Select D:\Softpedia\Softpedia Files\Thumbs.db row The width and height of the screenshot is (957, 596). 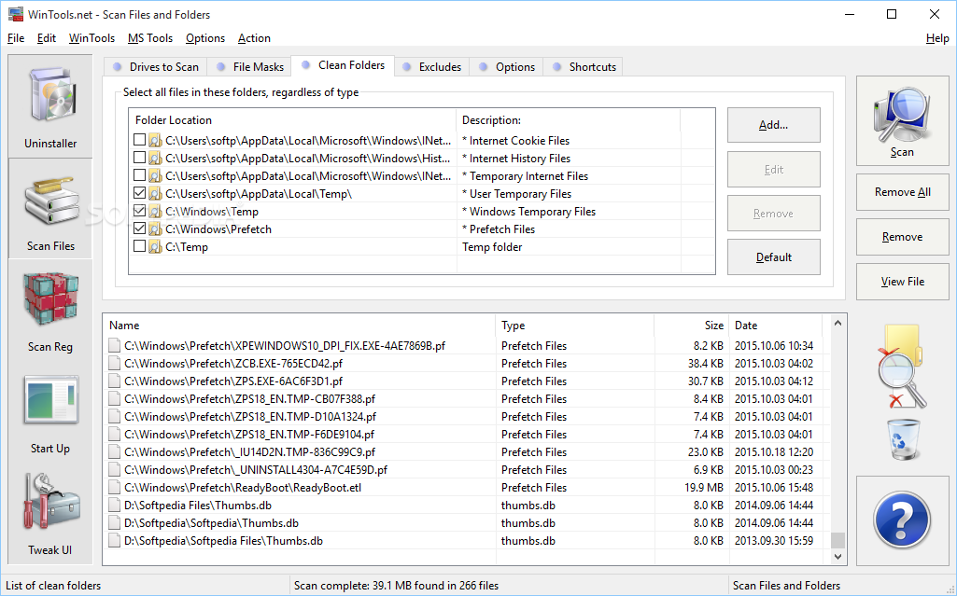coord(467,541)
